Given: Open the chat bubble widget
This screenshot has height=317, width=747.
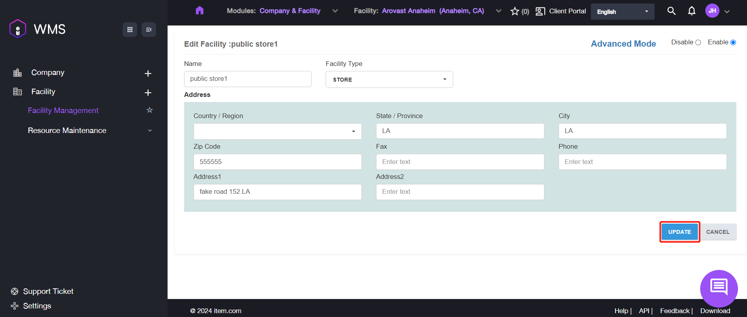Looking at the screenshot, I should 719,288.
